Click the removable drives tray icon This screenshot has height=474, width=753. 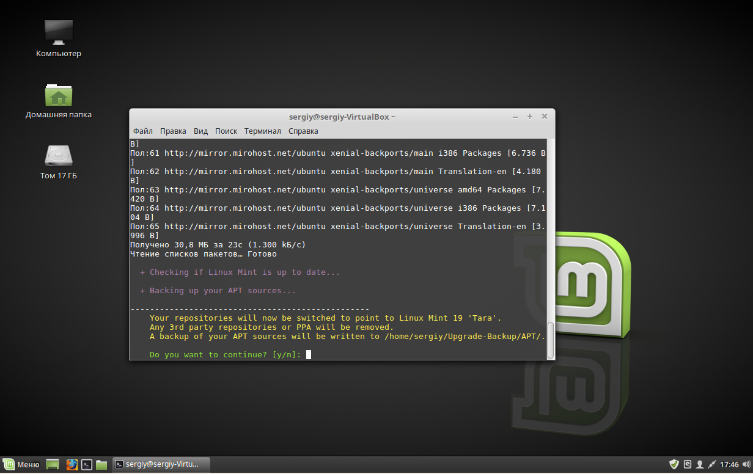click(688, 465)
